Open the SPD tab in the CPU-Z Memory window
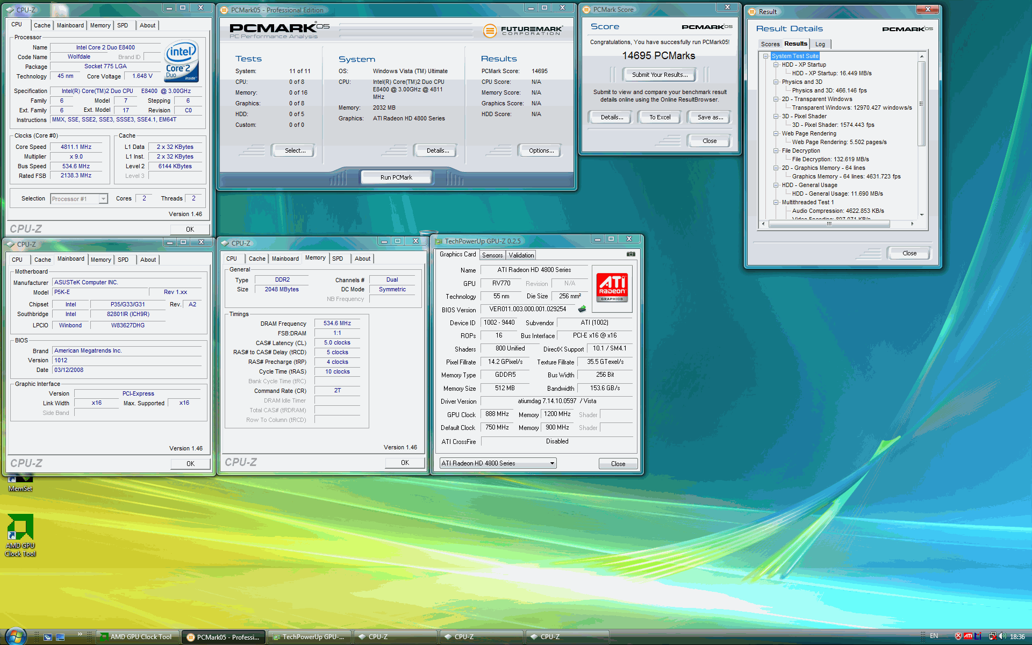The height and width of the screenshot is (645, 1032). 338,259
